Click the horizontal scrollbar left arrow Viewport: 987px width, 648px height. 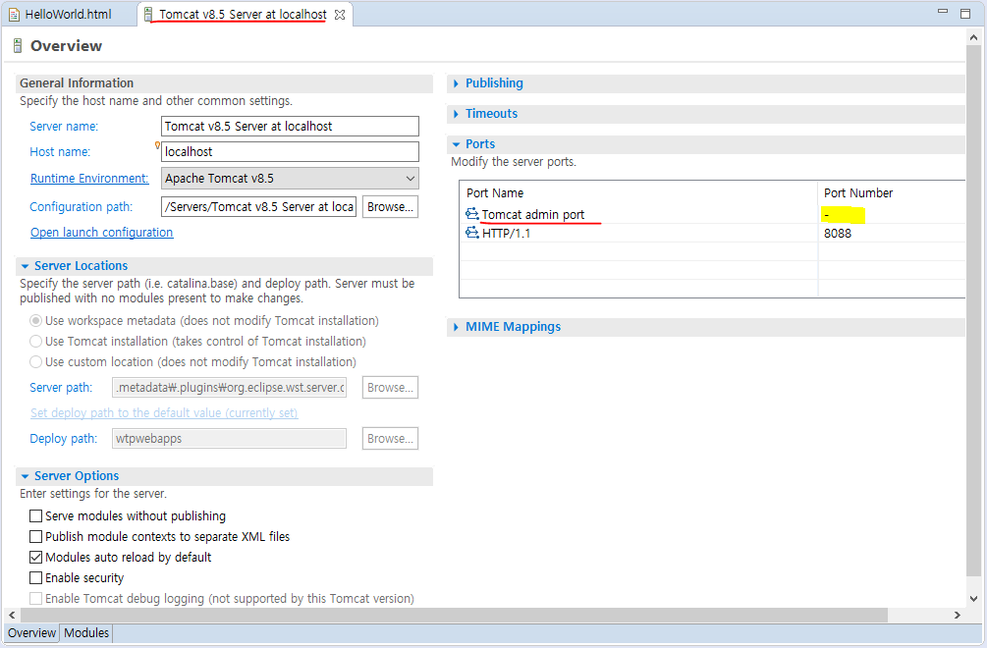point(12,615)
